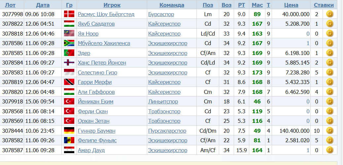Click the Portugal flag next to Эдер
Image resolution: width=343 pixels, height=165 pixels.
click(x=69, y=53)
